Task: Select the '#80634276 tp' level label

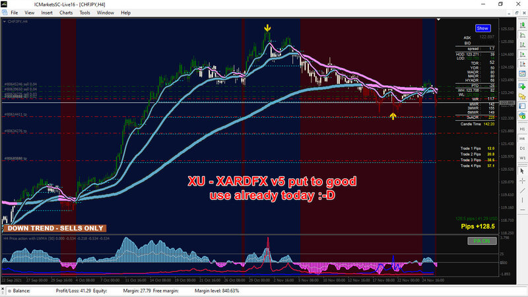Action: point(15,131)
